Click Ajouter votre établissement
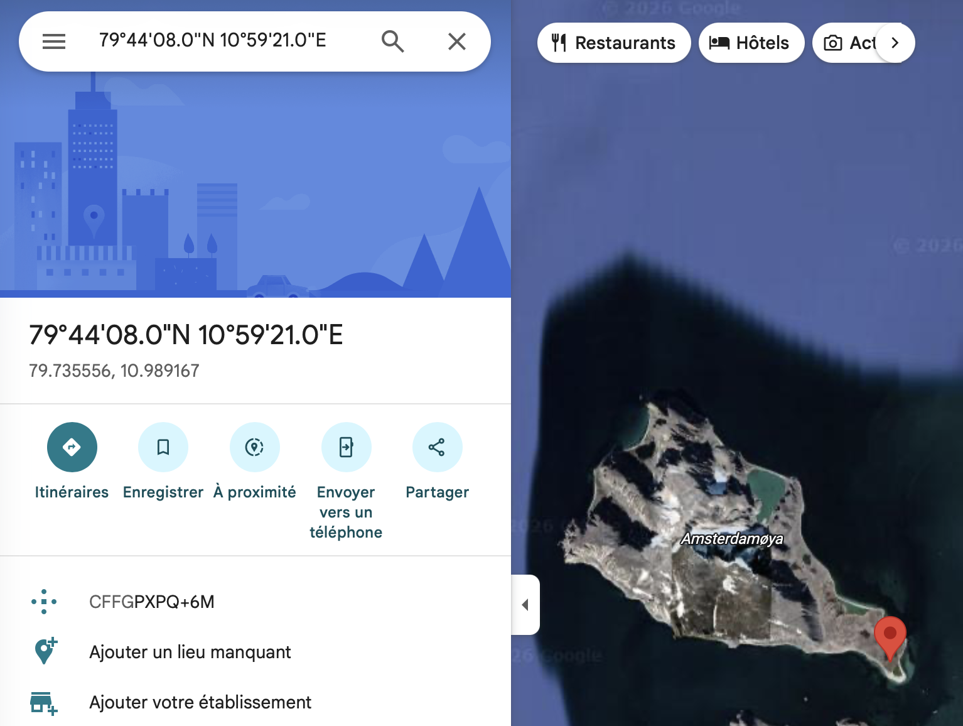This screenshot has height=726, width=963. 200,702
